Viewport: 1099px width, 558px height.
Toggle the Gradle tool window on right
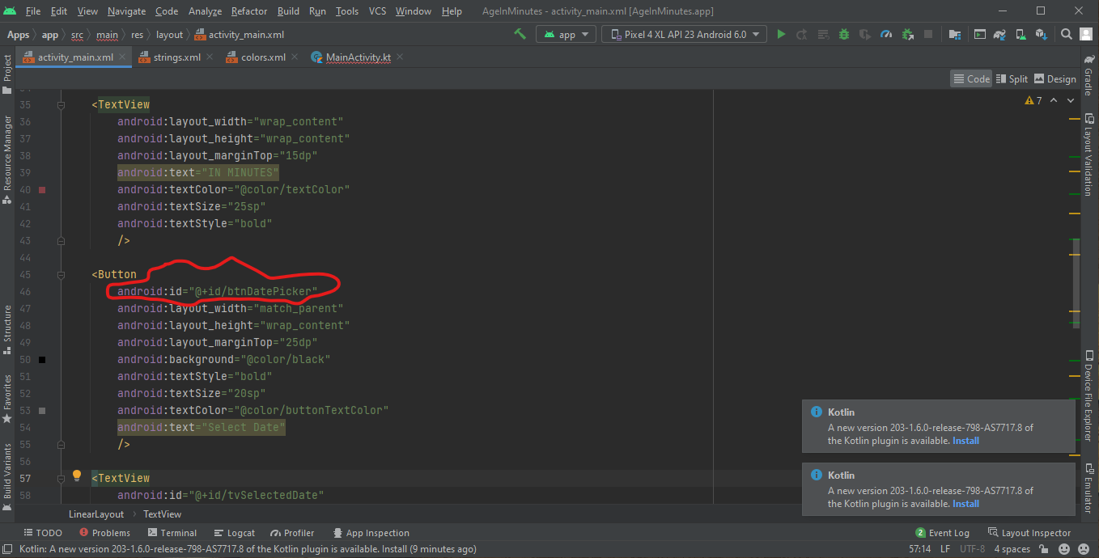point(1088,76)
